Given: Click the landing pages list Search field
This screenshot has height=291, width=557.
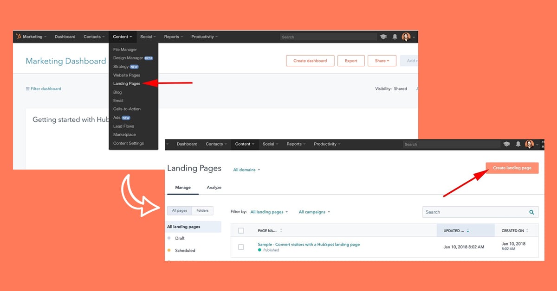Looking at the screenshot, I should coord(480,212).
